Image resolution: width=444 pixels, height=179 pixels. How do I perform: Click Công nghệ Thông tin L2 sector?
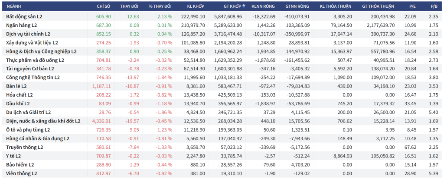pos(33,78)
